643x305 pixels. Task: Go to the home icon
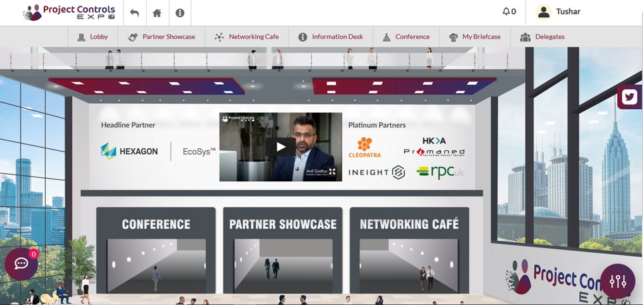tap(157, 13)
